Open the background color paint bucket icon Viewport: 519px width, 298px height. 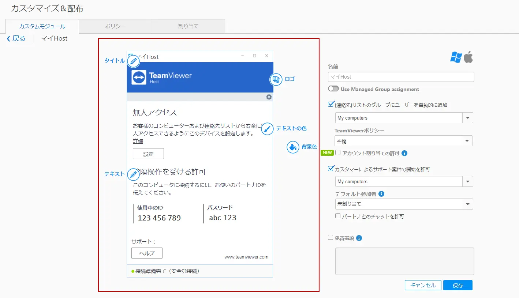click(293, 147)
